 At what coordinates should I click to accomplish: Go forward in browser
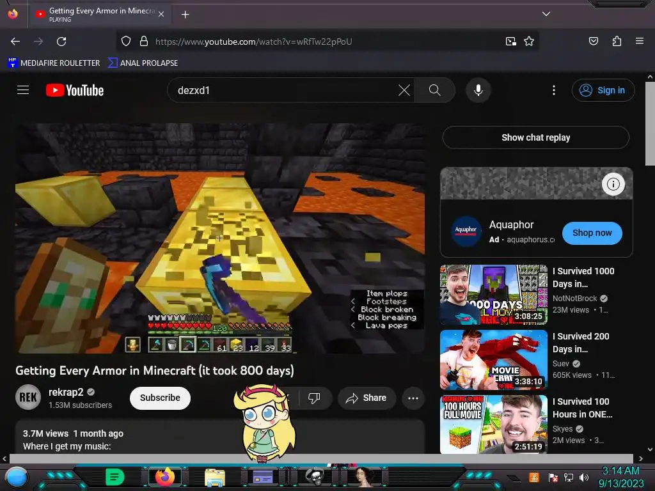click(38, 42)
